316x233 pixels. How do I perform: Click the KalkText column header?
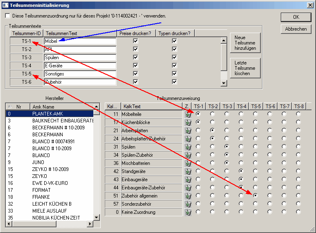(x=151, y=107)
